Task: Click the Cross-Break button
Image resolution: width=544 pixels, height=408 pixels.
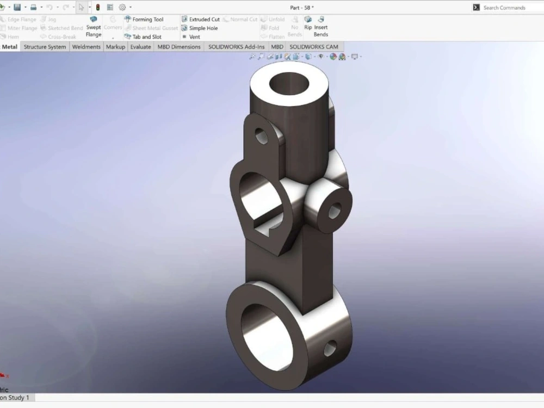Action: tap(58, 36)
